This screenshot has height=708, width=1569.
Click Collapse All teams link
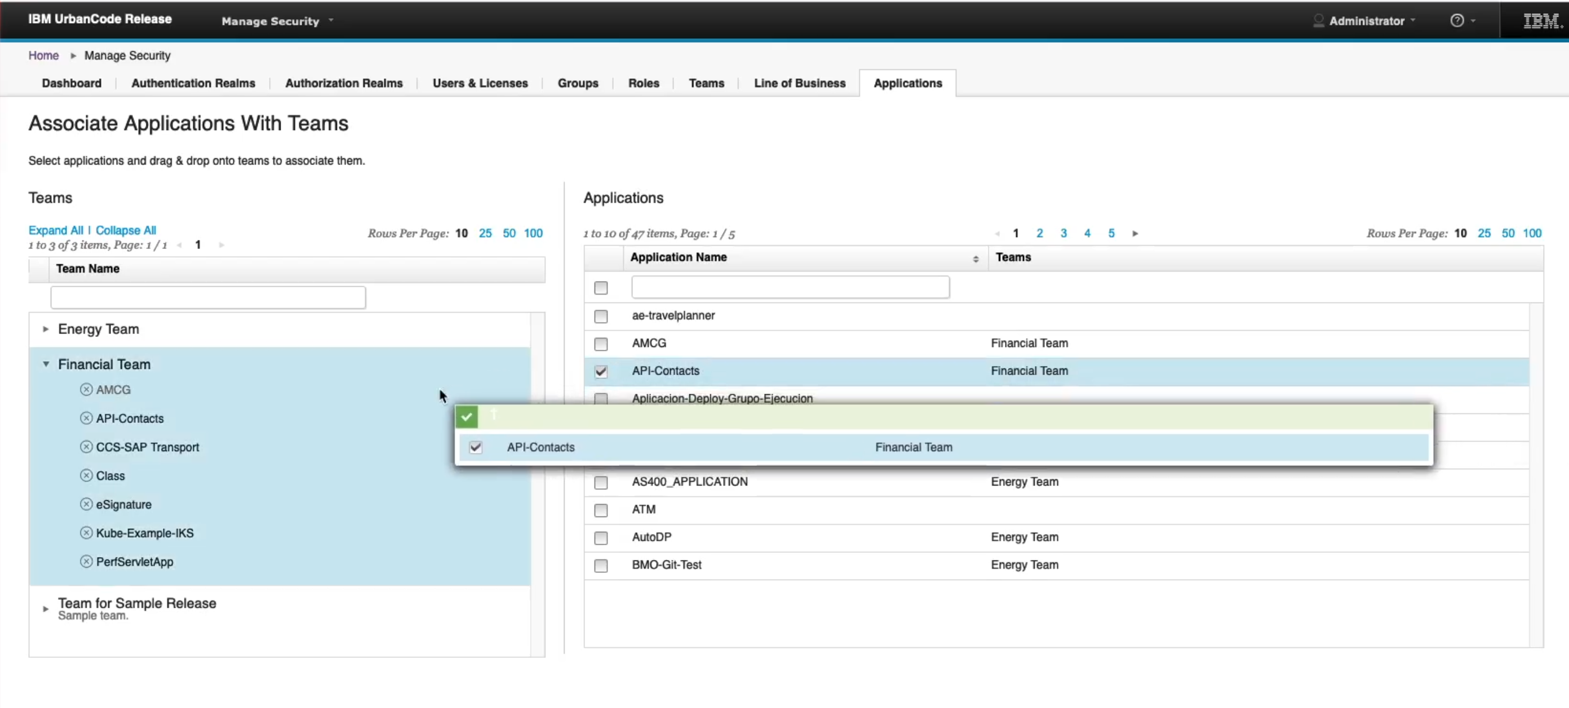pos(126,230)
